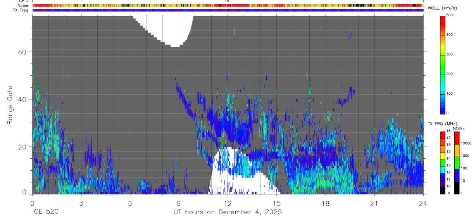The image size is (476, 220).
Task: Click the x-axis tick label '6'
Action: (130, 203)
